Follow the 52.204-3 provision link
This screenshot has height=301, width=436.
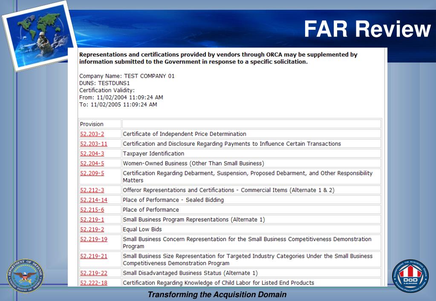(92, 154)
